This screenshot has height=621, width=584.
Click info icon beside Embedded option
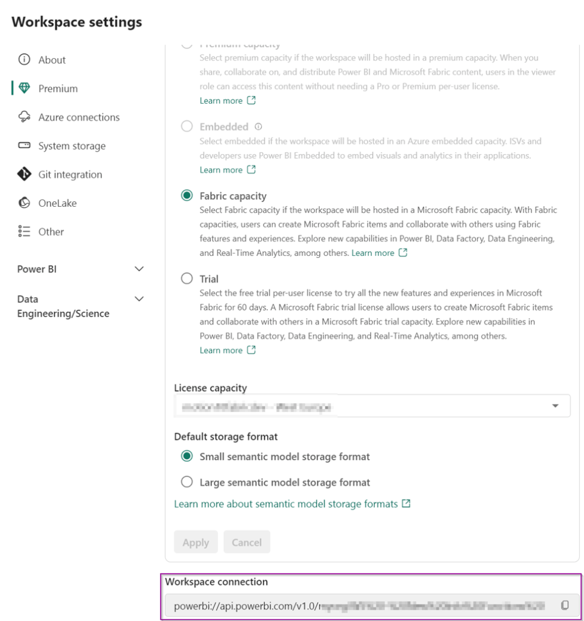pos(259,127)
